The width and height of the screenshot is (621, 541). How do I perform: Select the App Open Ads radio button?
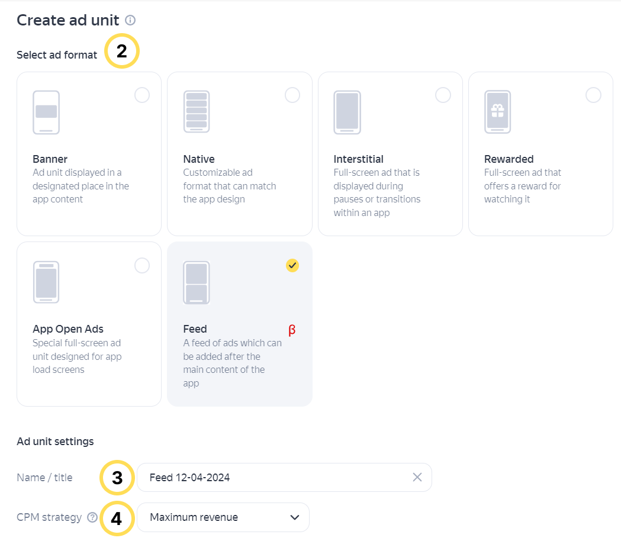142,266
